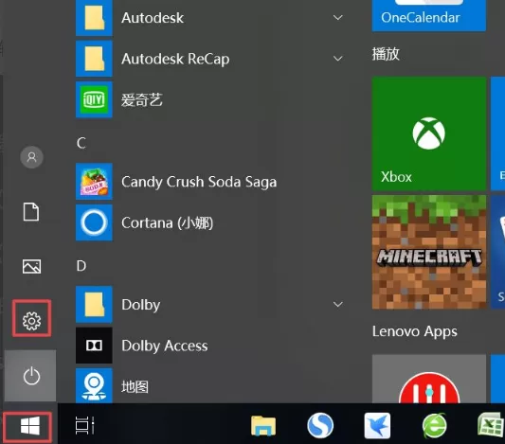Click the Dolby Access icon
The image size is (505, 444).
click(x=94, y=346)
